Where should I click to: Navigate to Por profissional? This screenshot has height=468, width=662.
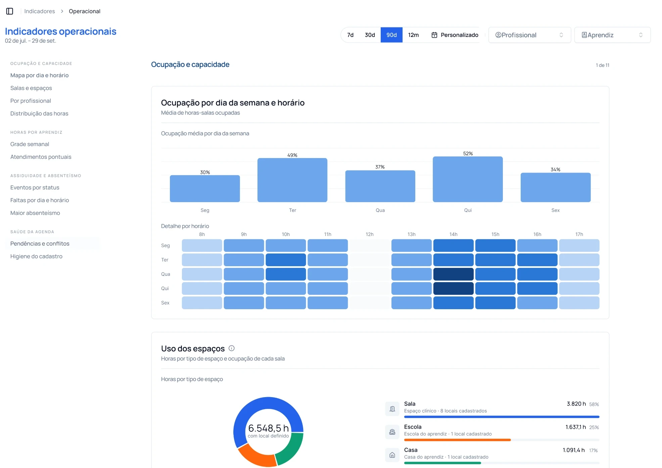(31, 101)
